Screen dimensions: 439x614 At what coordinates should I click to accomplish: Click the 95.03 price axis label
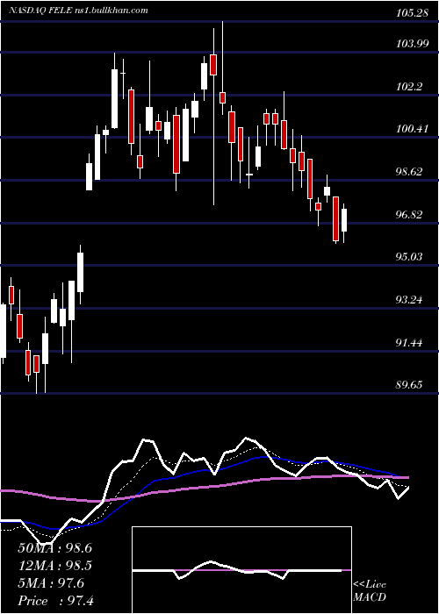pos(410,256)
